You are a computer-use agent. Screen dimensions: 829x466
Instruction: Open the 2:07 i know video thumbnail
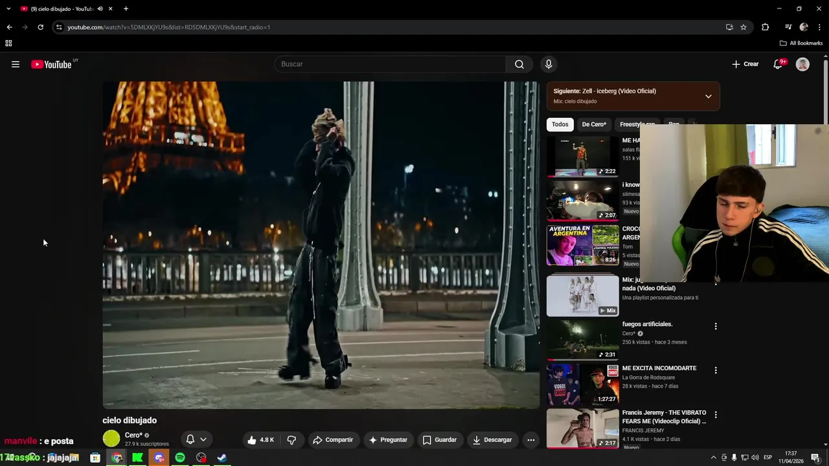coord(582,201)
